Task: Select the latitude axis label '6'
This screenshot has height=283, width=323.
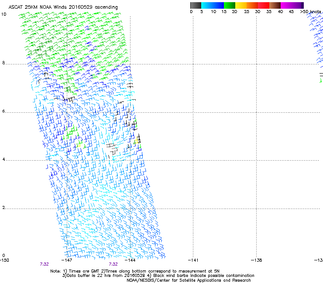Action: [3, 111]
